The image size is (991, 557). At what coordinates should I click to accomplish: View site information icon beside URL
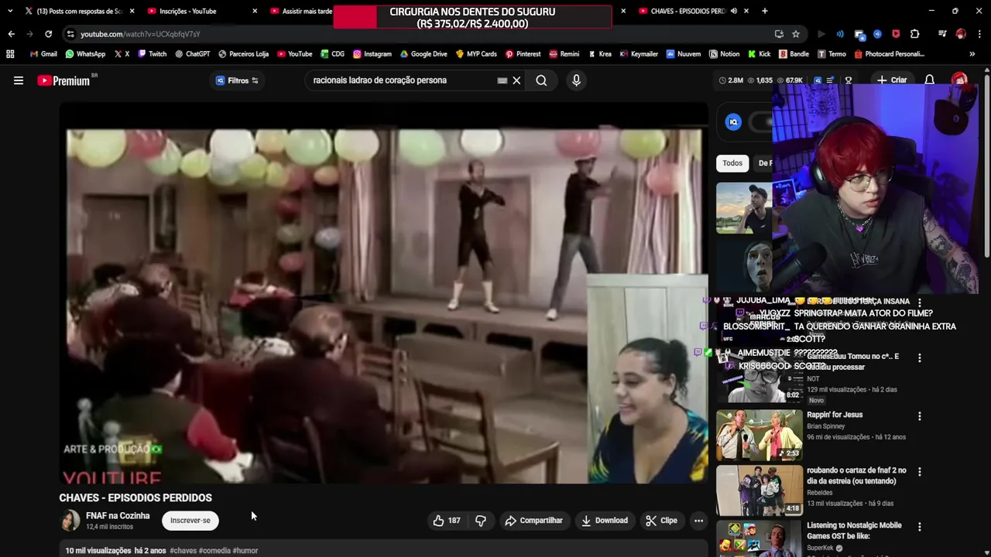[70, 34]
